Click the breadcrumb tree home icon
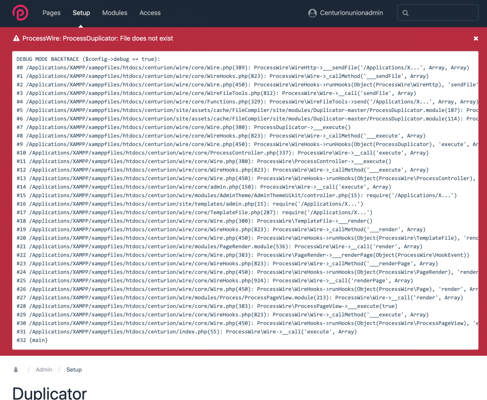Image resolution: width=487 pixels, height=400 pixels. tap(16, 370)
